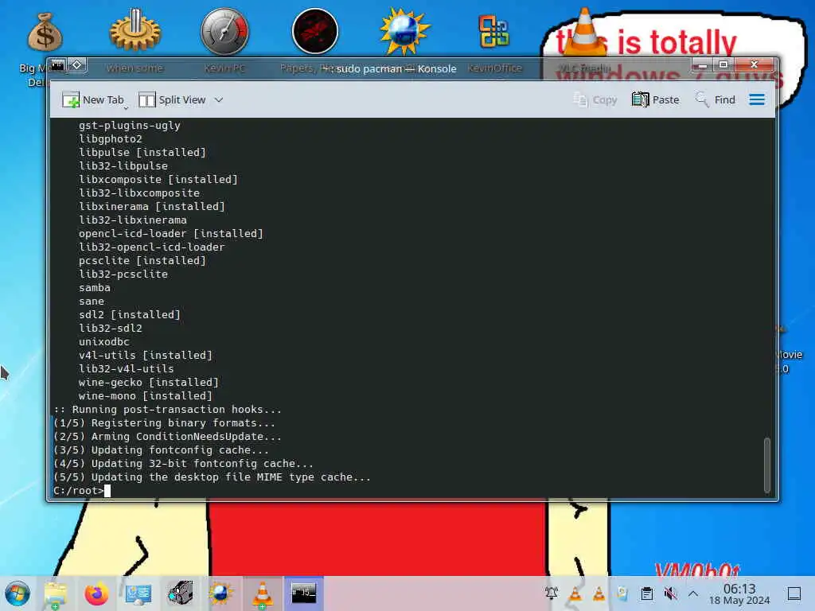815x611 pixels.
Task: Open the sun globe taskbar icon
Action: (x=221, y=593)
